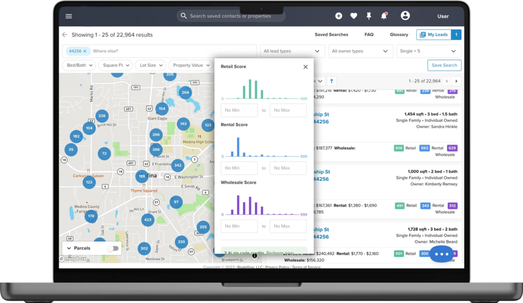523x303 pixels.
Task: Select the 72 map cluster marker
Action: [x=104, y=154]
